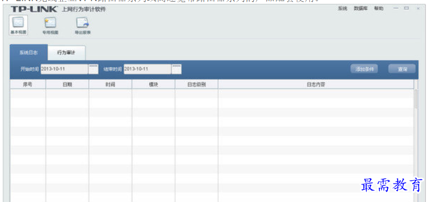Screen dimensions: 427x202
Task: Close the audit software window
Action: click(x=418, y=9)
